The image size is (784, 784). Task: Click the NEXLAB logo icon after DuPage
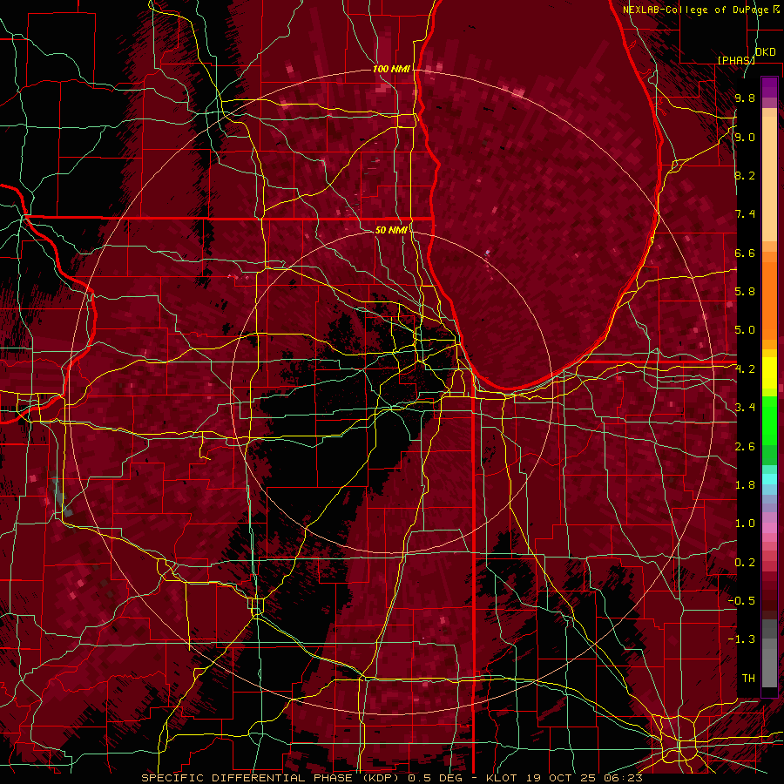point(776,10)
